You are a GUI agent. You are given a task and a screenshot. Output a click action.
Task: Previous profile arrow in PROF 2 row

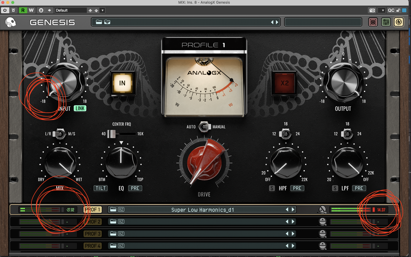[287, 222]
